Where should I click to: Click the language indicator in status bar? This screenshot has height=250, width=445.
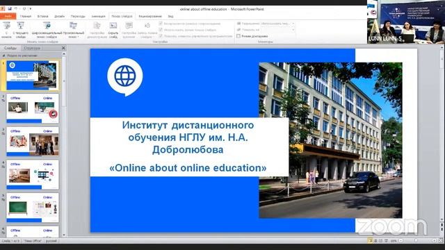click(x=51, y=241)
